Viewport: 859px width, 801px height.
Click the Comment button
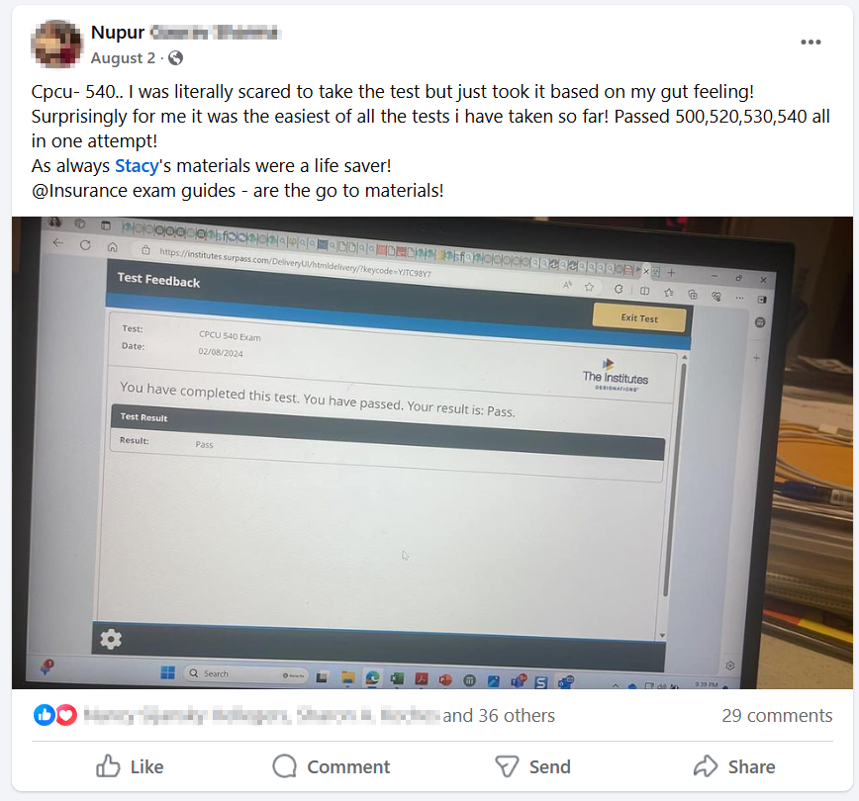pyautogui.click(x=332, y=766)
